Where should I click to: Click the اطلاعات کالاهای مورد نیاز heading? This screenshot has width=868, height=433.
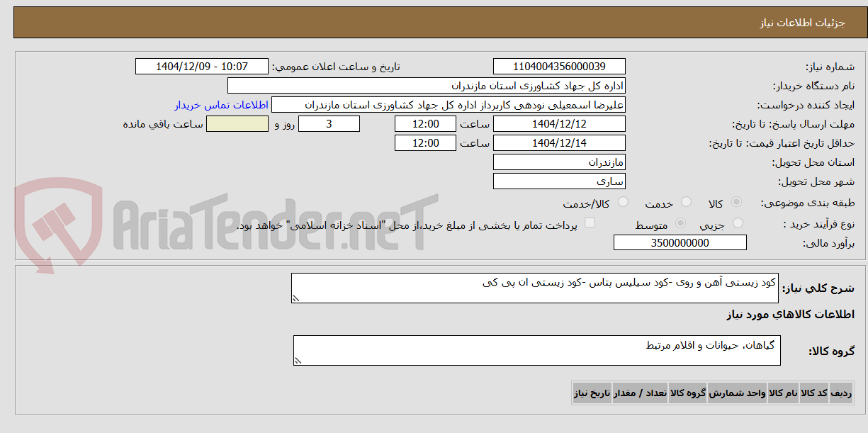[x=790, y=314]
